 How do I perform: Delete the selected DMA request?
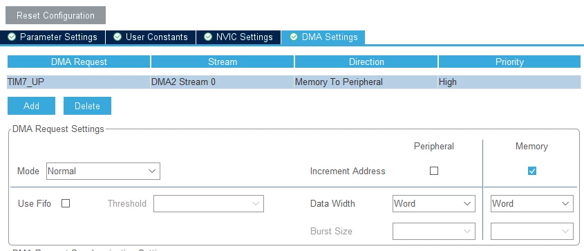(x=87, y=106)
